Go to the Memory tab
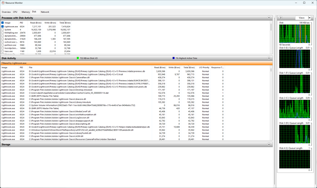317x188 pixels. 26,12
